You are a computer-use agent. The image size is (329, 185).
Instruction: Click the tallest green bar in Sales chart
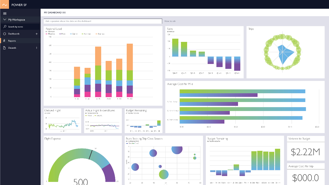[175, 48]
